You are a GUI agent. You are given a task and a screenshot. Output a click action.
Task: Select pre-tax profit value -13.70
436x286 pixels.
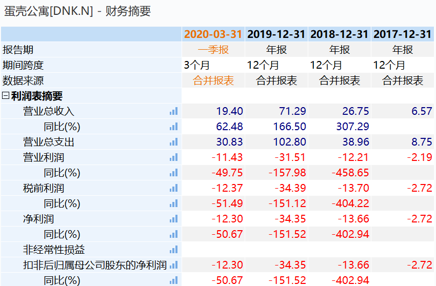click(353, 188)
